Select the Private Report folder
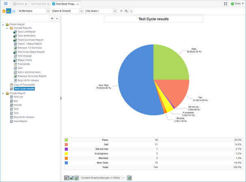Screen dimensions: 246x182 click(x=17, y=93)
